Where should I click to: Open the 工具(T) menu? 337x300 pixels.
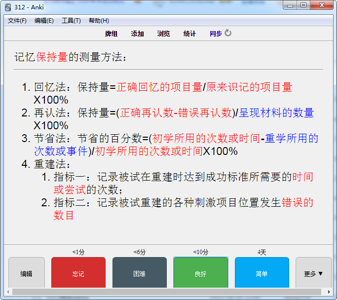pos(71,21)
